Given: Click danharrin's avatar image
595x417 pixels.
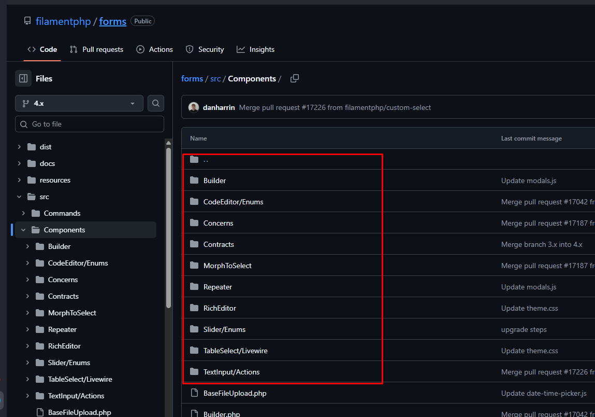Looking at the screenshot, I should [194, 107].
